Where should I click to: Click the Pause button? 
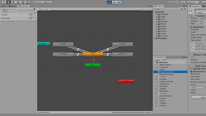(x=114, y=2)
